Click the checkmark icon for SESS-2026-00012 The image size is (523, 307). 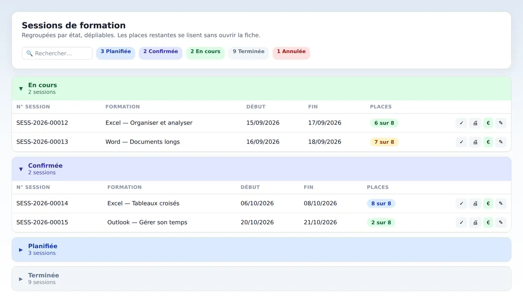tap(461, 123)
